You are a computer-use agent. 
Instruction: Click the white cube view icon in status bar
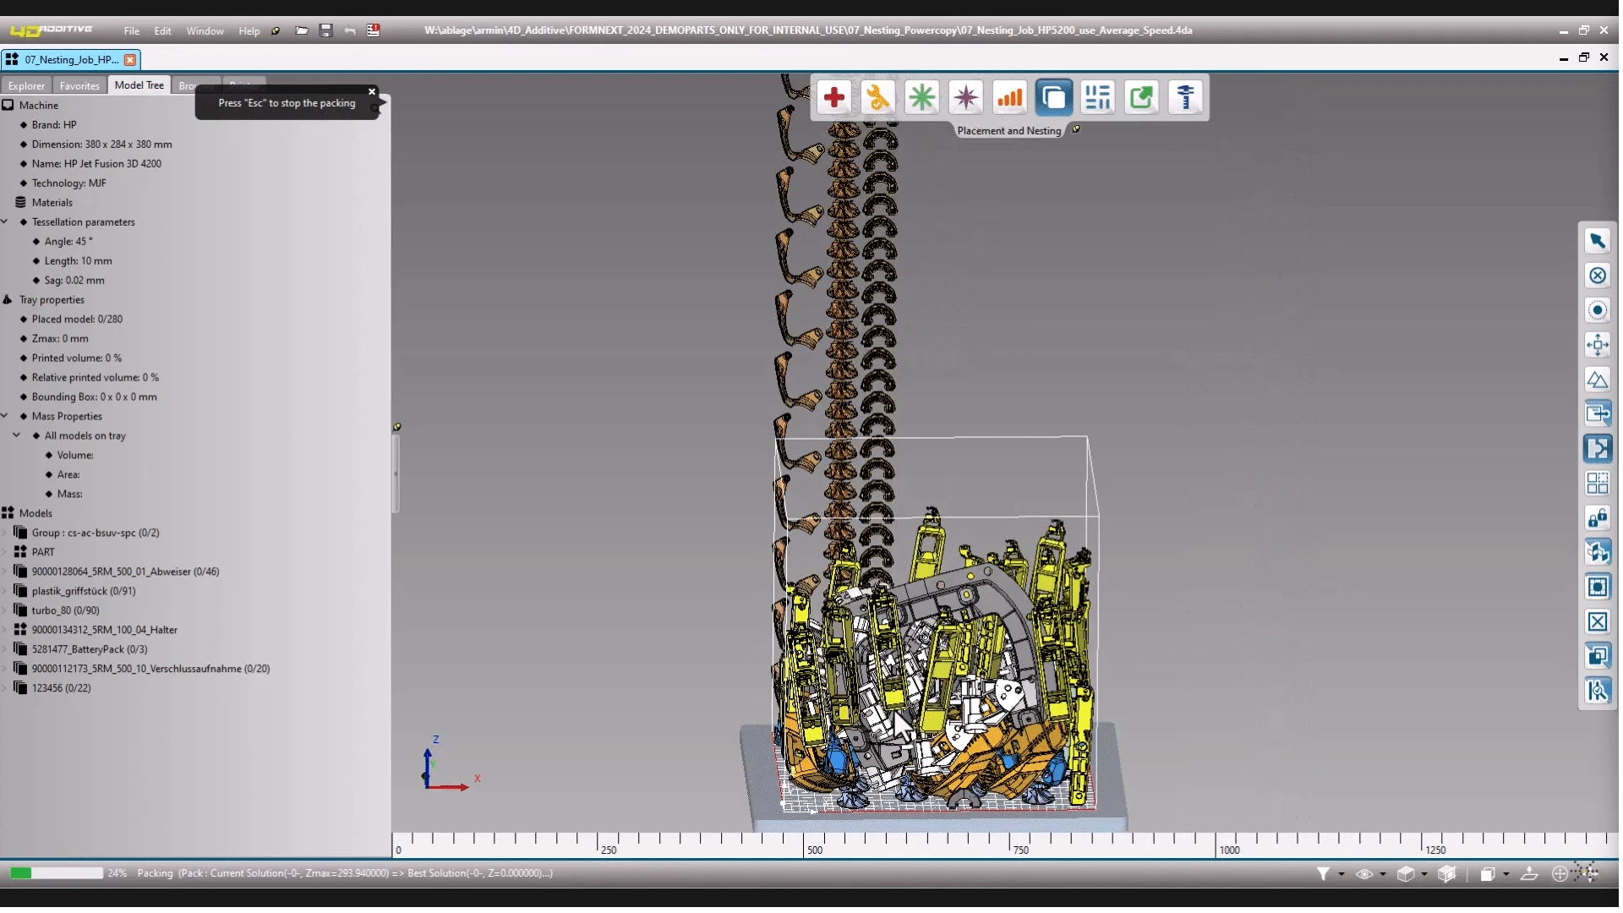[x=1487, y=875]
